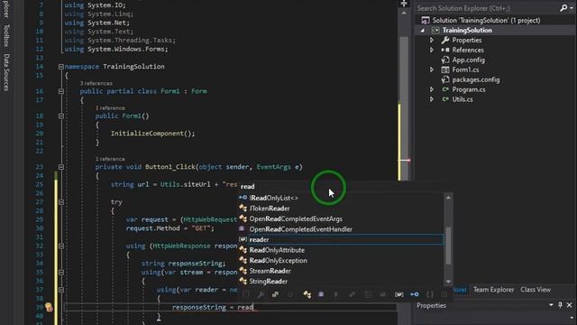The width and height of the screenshot is (577, 325).
Task: Toggle the IntelliSense interfaces filter
Action: coord(415,294)
